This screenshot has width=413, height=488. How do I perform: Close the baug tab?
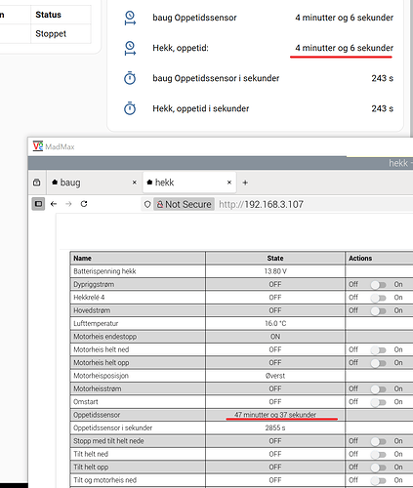(x=135, y=183)
